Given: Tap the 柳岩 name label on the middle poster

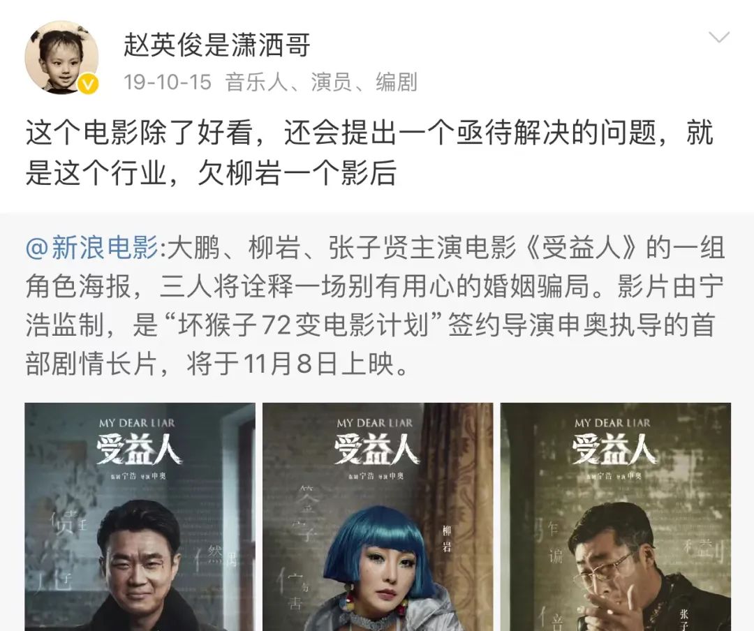Looking at the screenshot, I should tap(448, 539).
